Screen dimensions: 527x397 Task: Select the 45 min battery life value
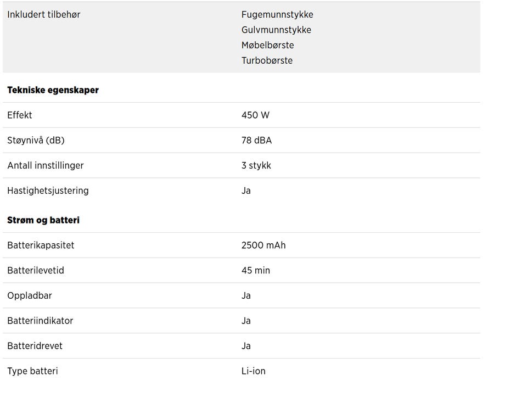[256, 271]
